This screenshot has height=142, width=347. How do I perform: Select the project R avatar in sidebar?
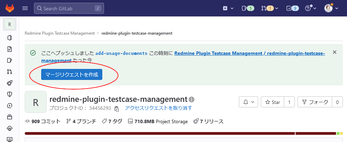(x=10, y=24)
